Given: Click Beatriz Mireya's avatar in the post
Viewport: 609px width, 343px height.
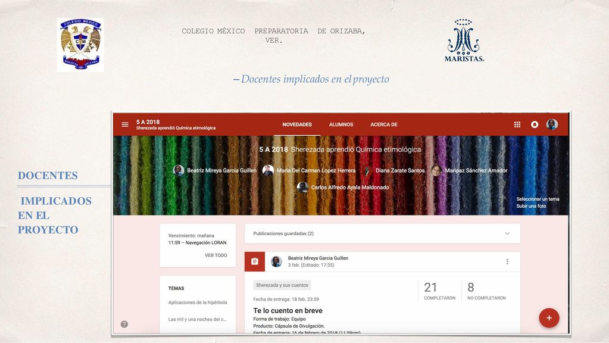Looking at the screenshot, I should pos(277,262).
